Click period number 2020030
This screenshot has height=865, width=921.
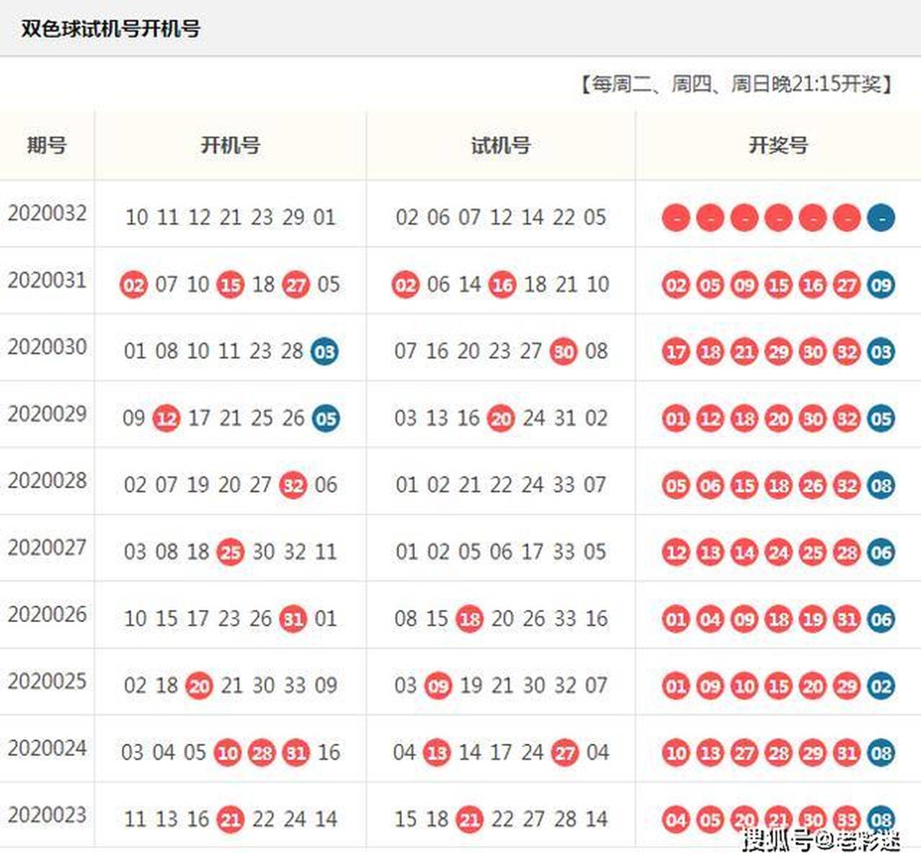click(47, 347)
